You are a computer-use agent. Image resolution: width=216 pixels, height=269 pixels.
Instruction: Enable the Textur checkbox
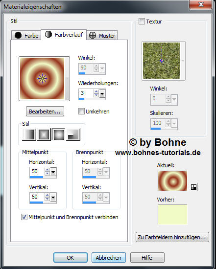coord(142,22)
